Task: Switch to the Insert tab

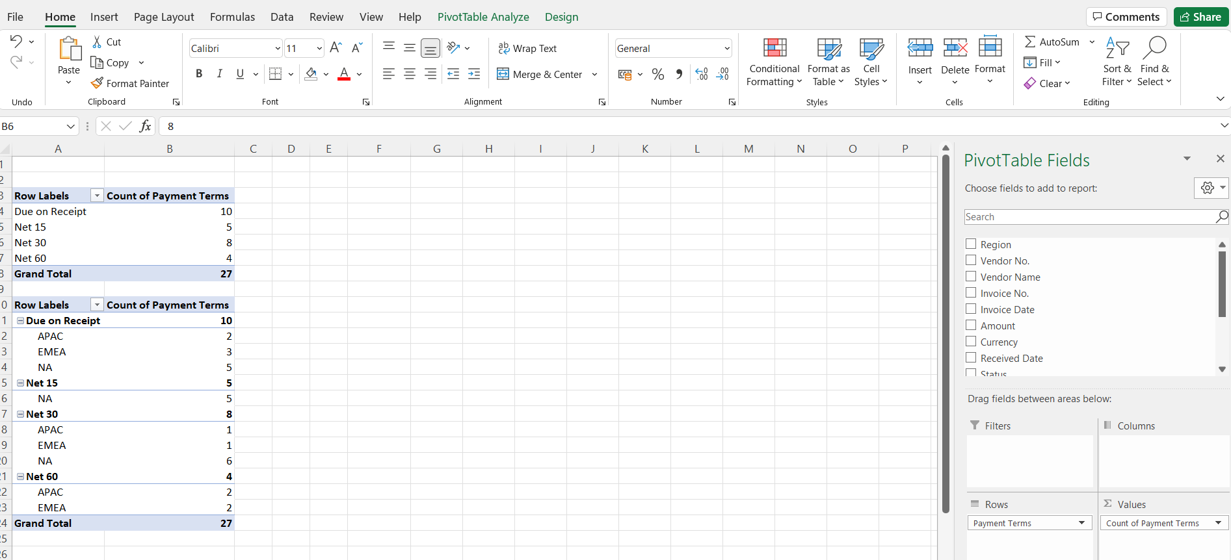Action: (x=104, y=17)
